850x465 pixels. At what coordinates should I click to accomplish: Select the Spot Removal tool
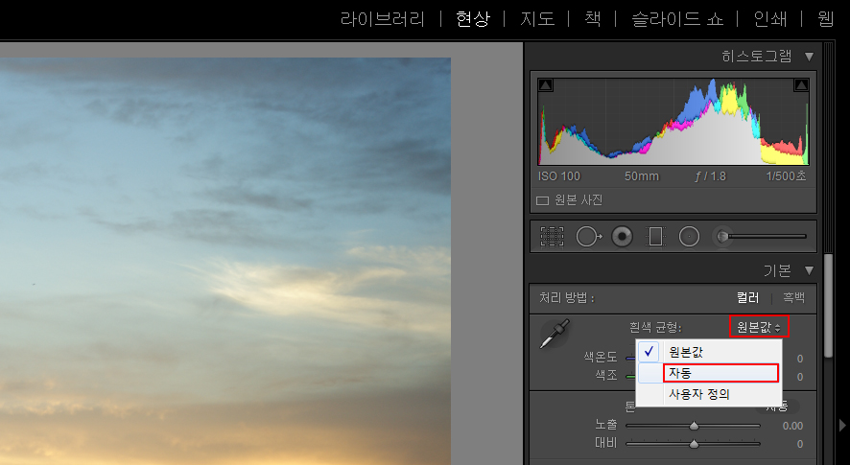(588, 237)
